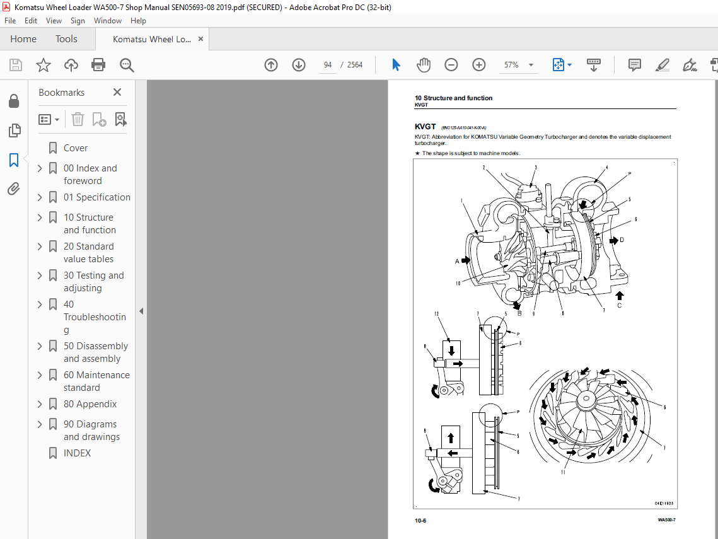Open the Edit menu
Image resolution: width=718 pixels, height=539 pixels.
(31, 21)
